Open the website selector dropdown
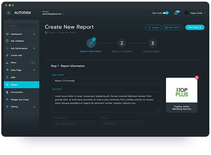 [x=63, y=14]
